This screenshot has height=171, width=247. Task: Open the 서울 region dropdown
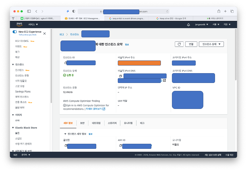(216, 25)
